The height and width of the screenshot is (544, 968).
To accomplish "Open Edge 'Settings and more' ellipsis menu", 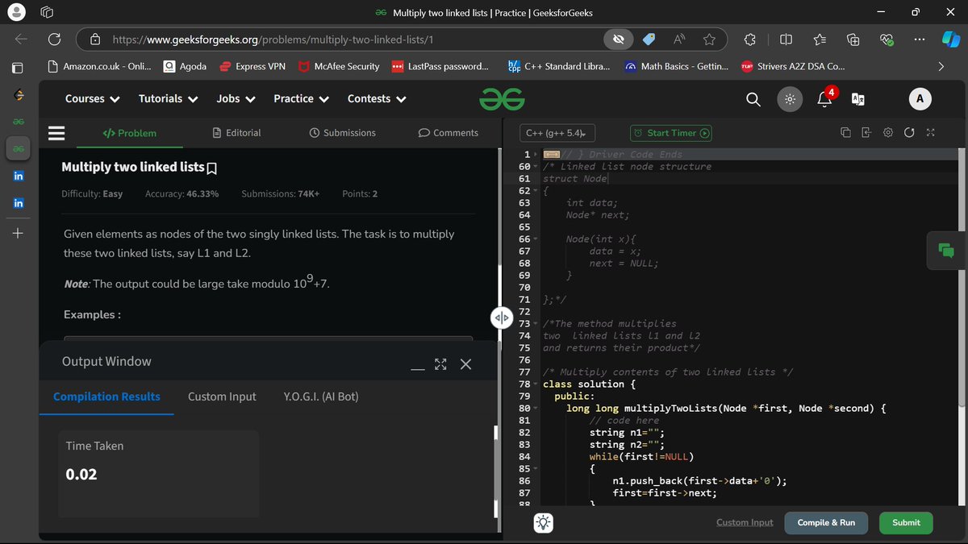I will [x=919, y=39].
